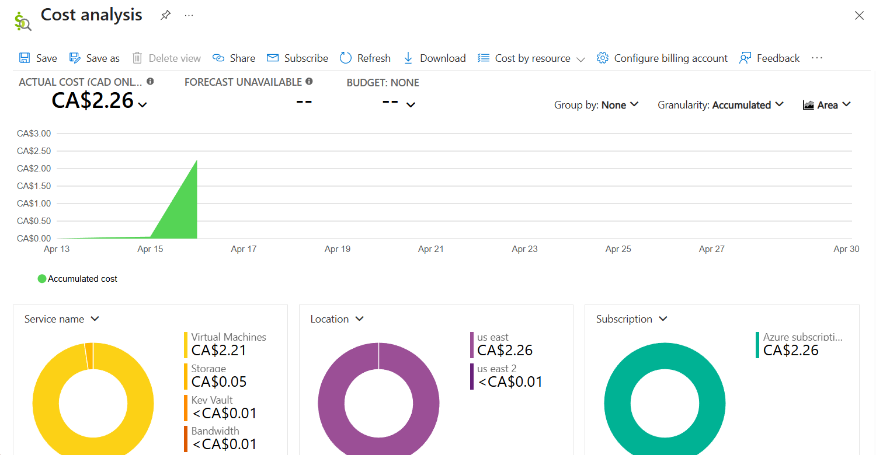Click the Feedback icon
The width and height of the screenshot is (876, 455).
(x=745, y=58)
